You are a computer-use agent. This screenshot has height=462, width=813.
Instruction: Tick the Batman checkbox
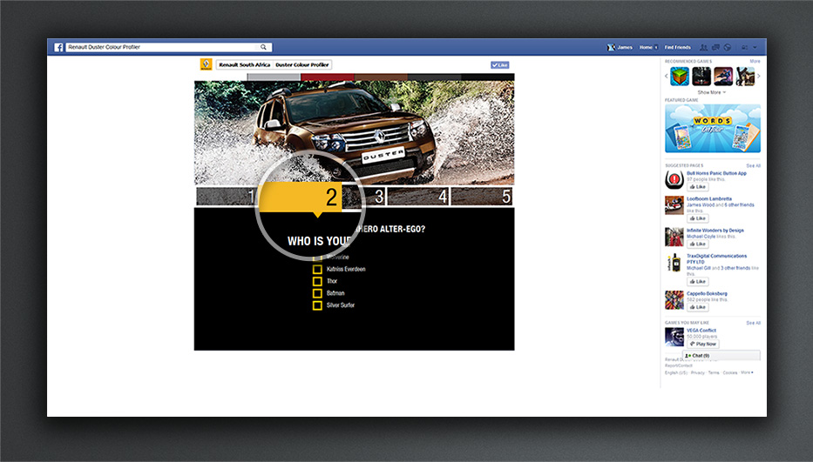click(317, 293)
